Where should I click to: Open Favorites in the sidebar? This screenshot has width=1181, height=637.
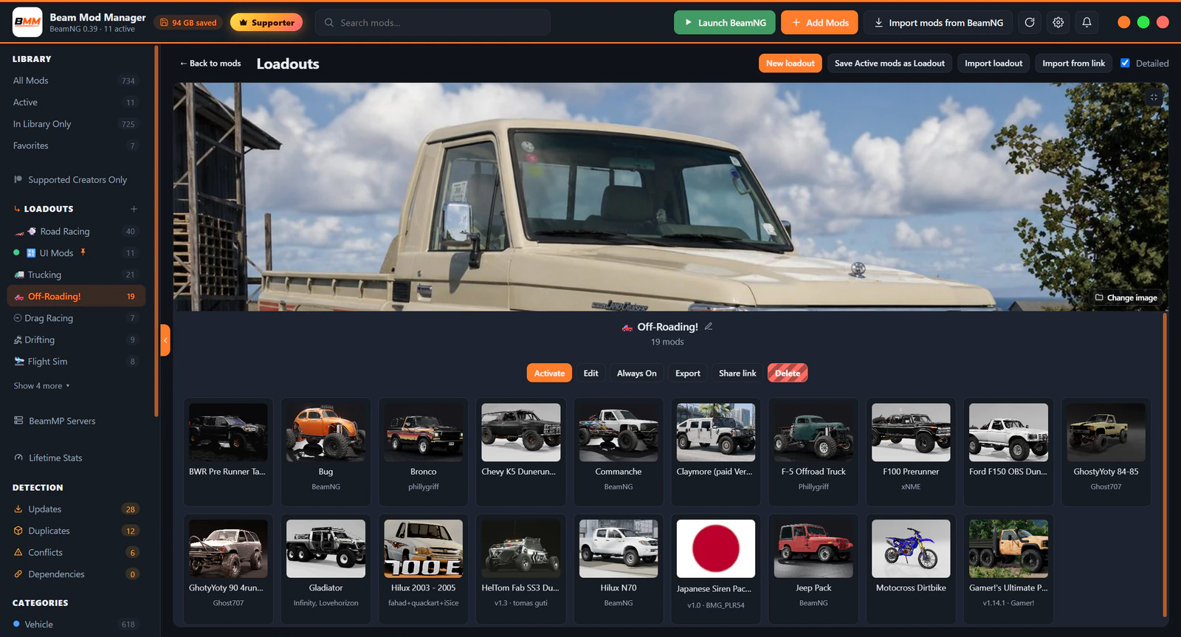coord(76,145)
